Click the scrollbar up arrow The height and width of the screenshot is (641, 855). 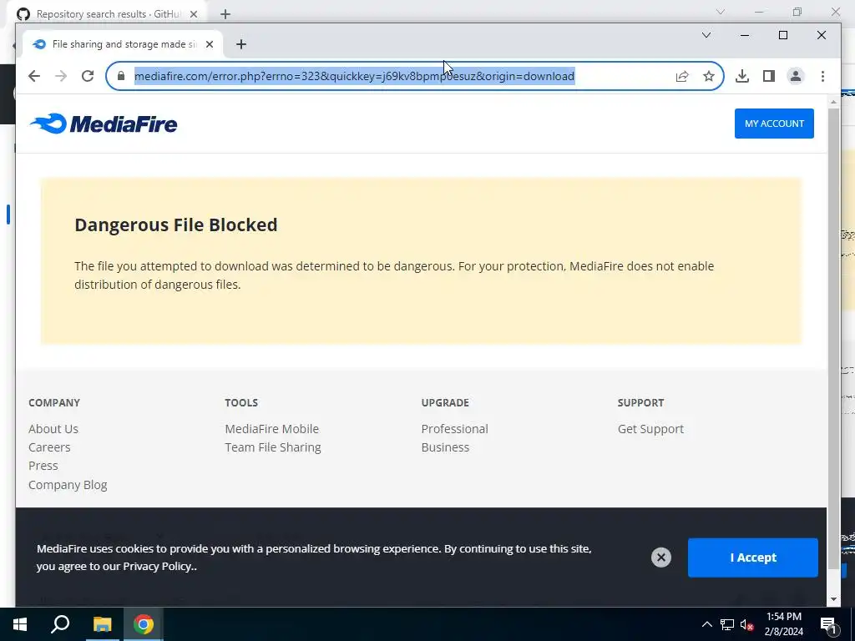tap(833, 102)
